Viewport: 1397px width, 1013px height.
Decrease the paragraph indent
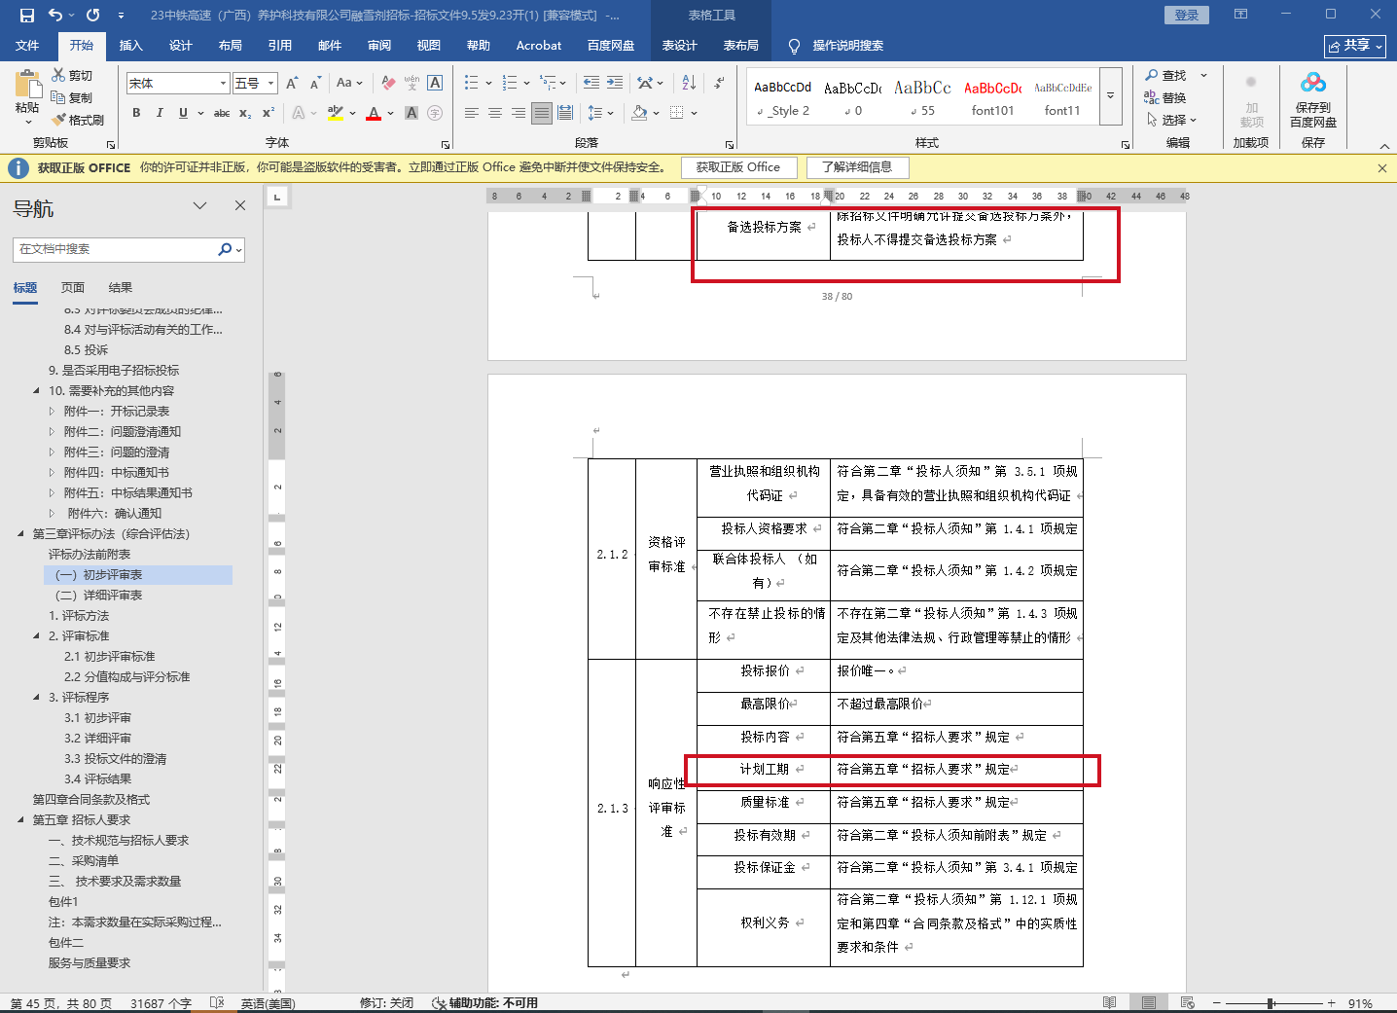tap(591, 83)
